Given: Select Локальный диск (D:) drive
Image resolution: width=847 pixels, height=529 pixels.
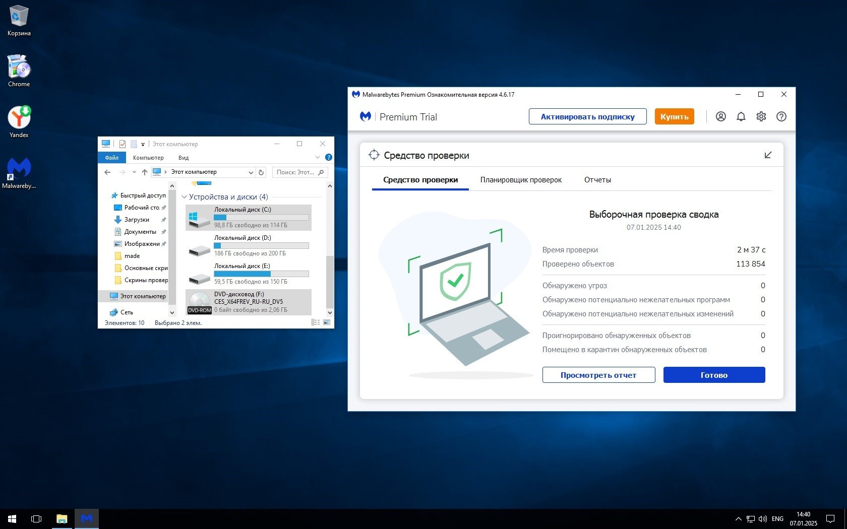Looking at the screenshot, I should point(248,245).
